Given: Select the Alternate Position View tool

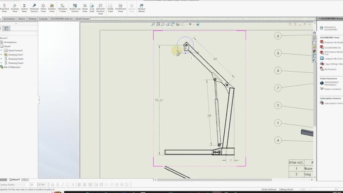Looking at the screenshot, I should 100,9.
